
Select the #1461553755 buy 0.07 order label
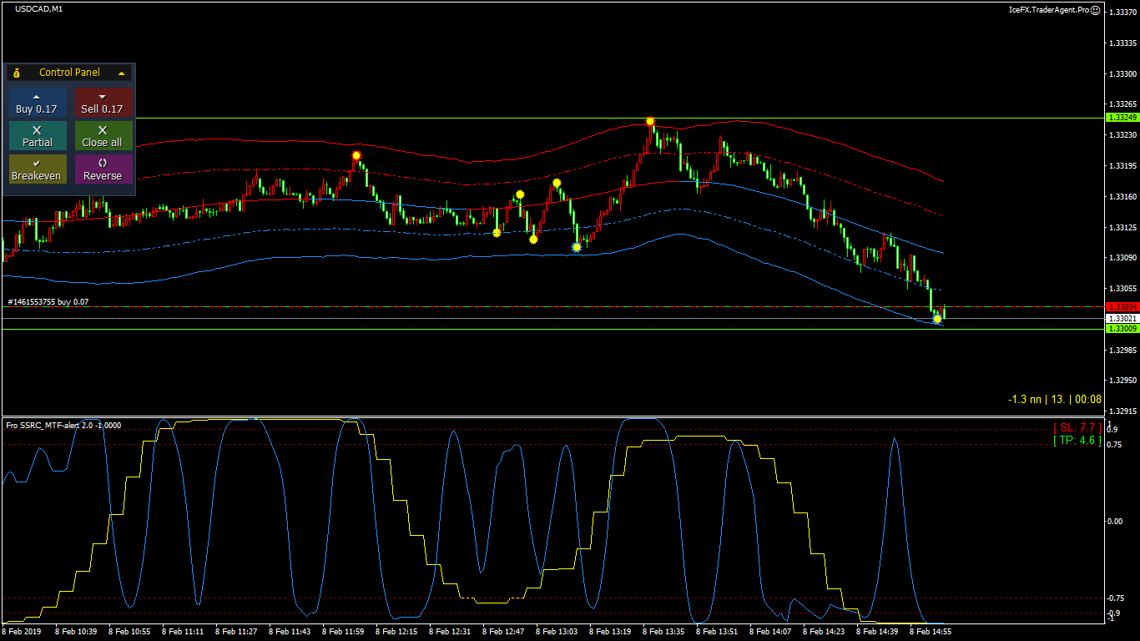tap(48, 301)
